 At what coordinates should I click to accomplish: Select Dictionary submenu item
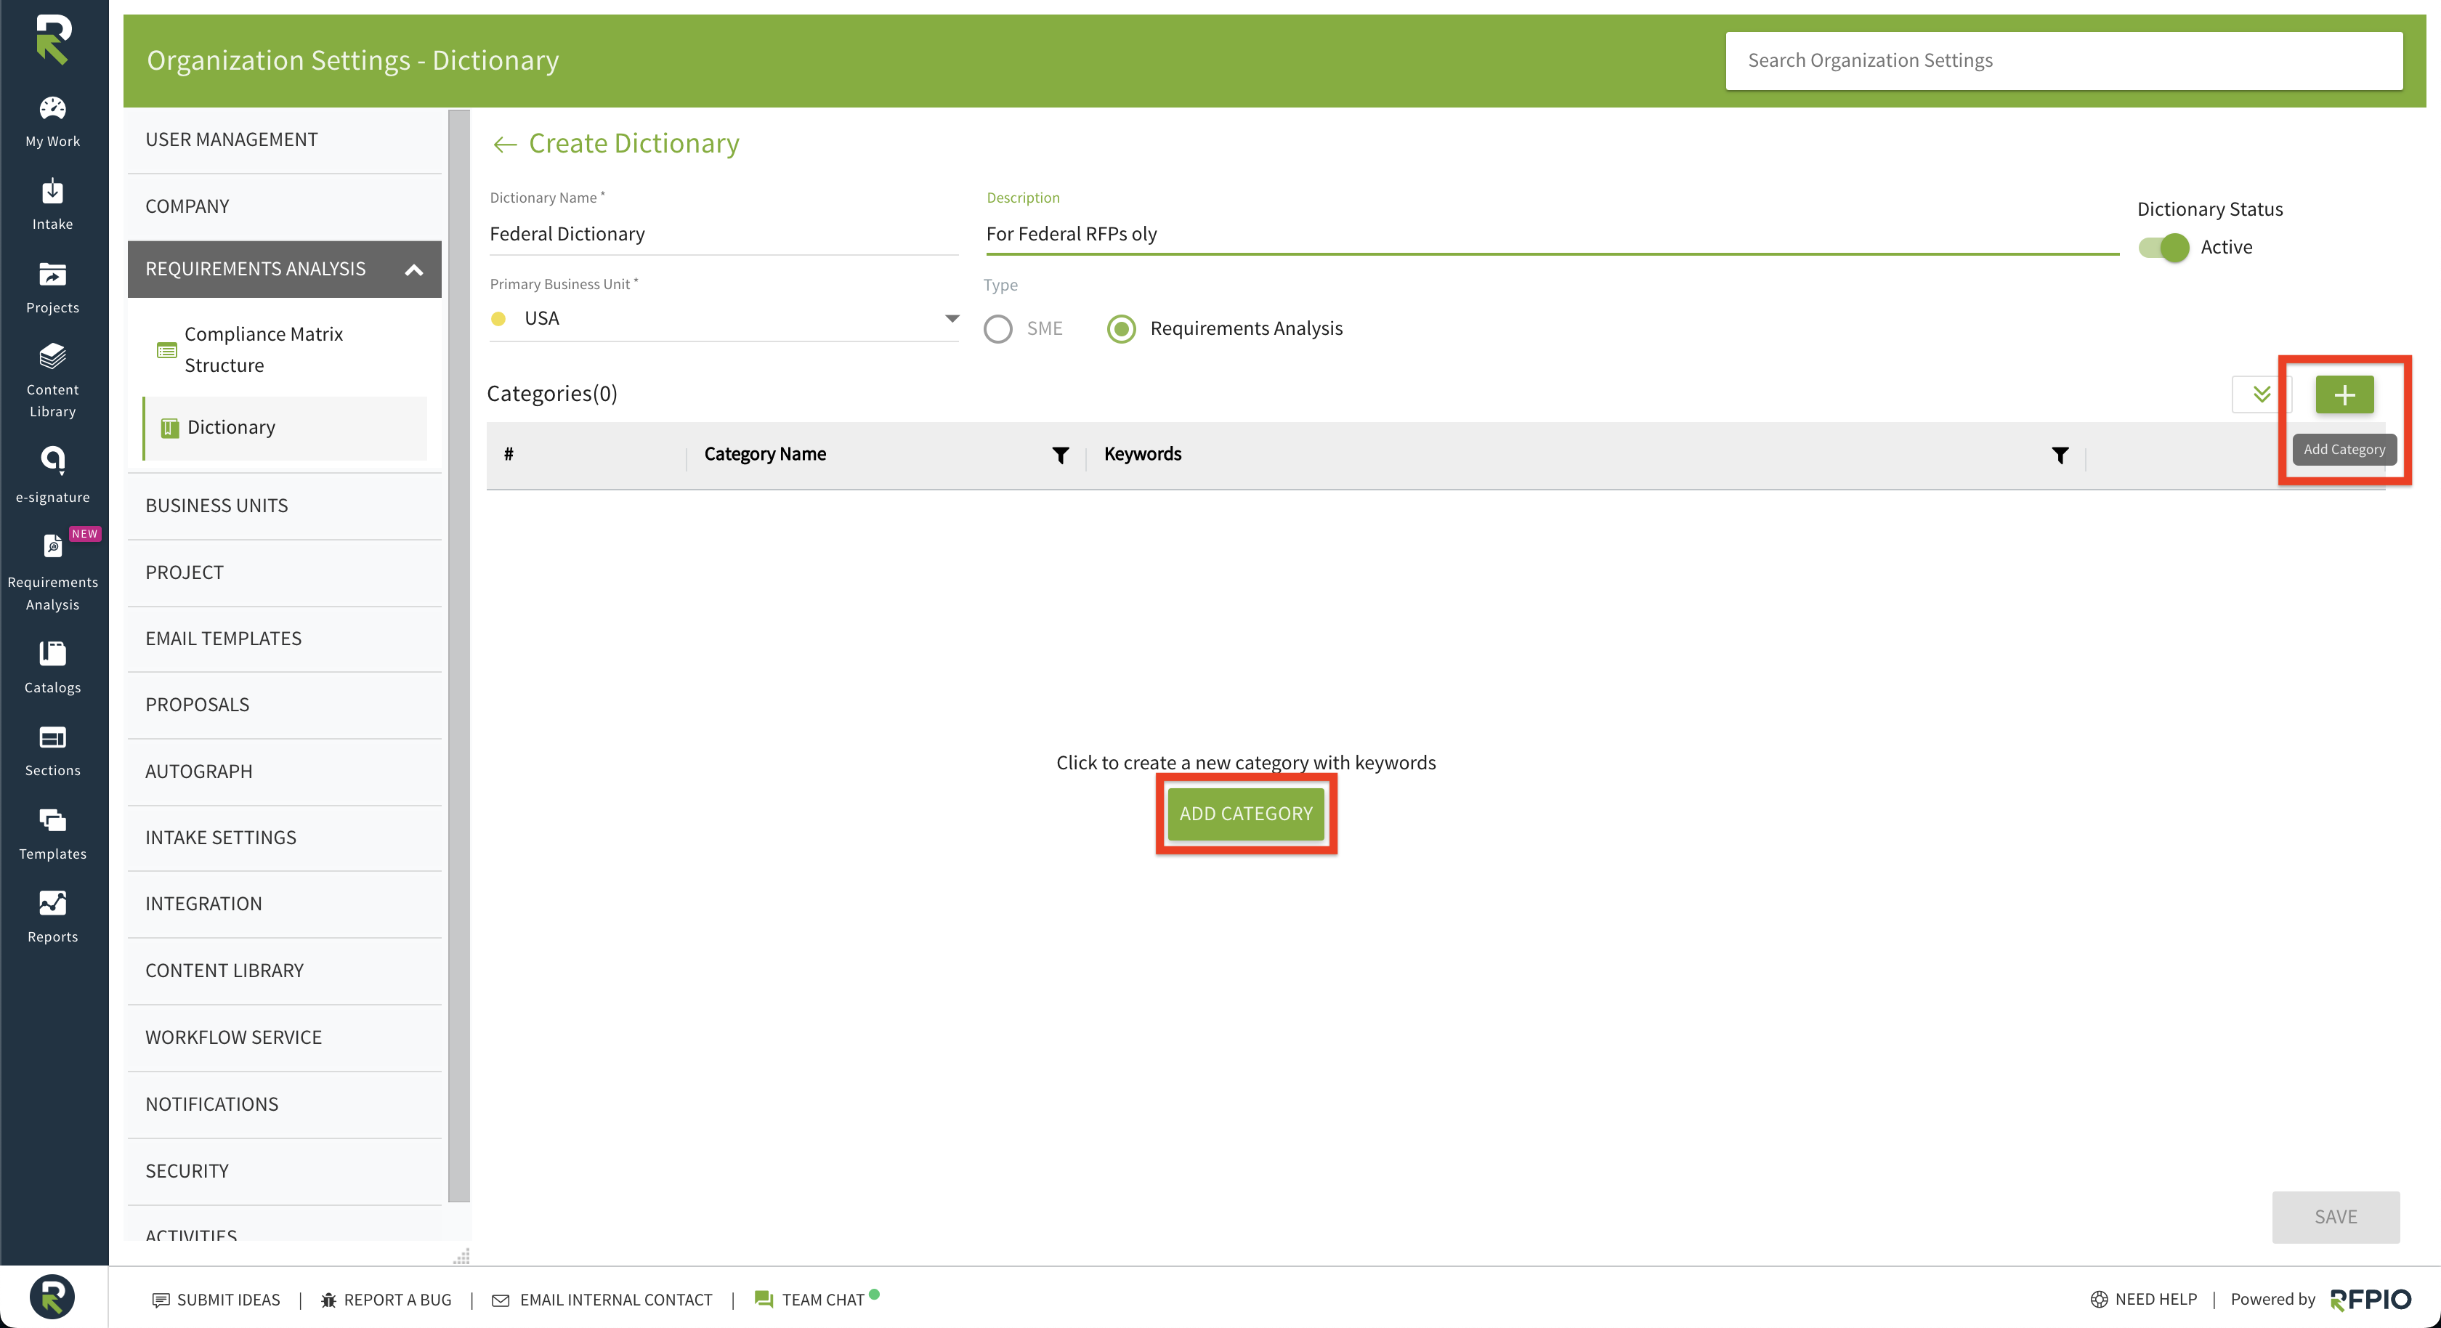coord(284,429)
